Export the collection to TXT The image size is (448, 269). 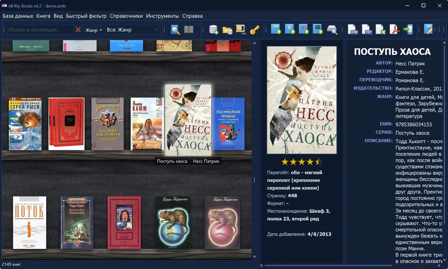click(x=367, y=30)
